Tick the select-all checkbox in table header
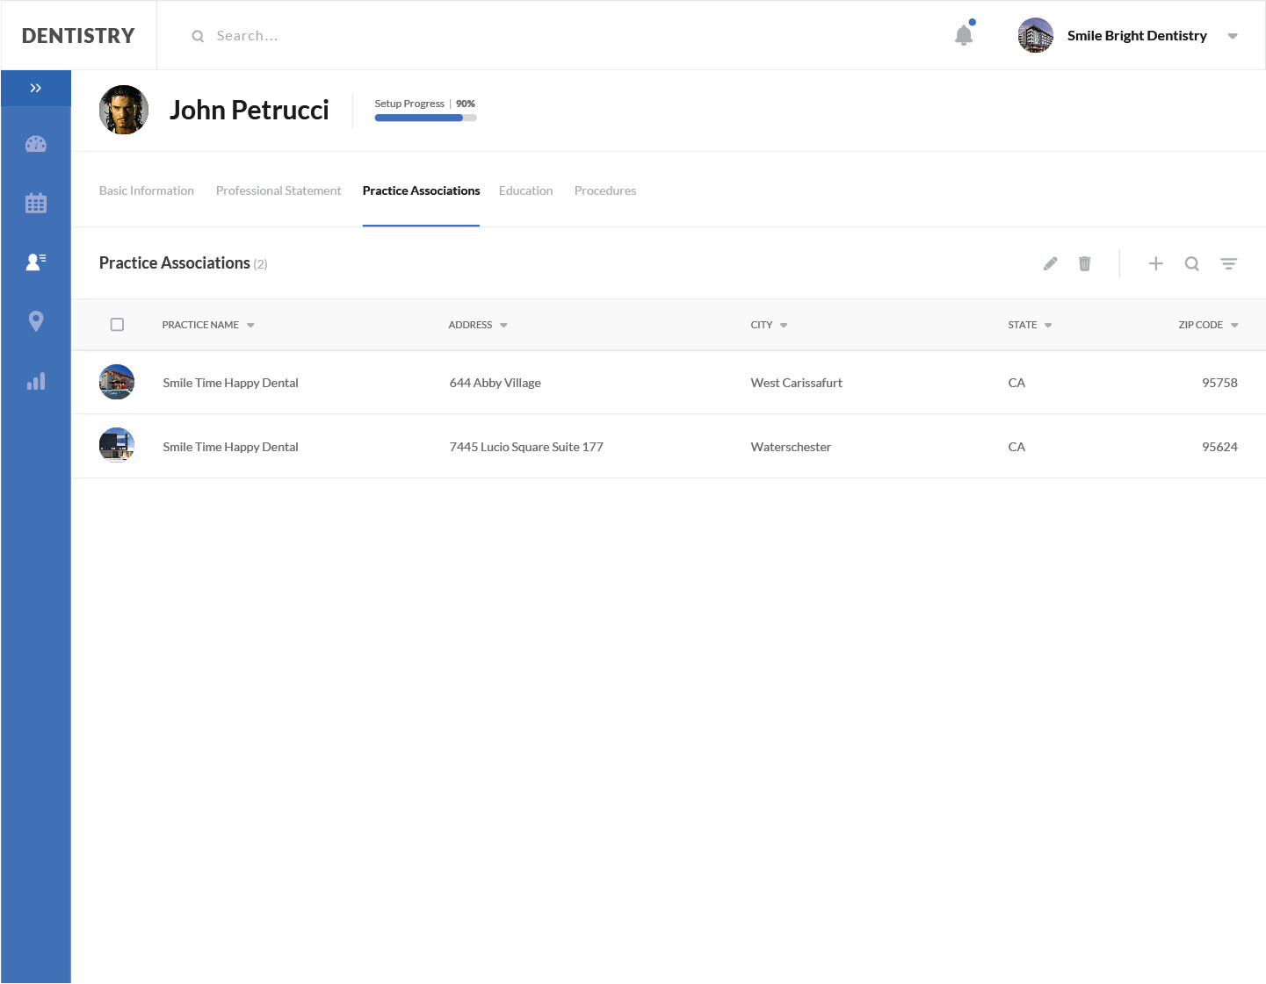1266x984 pixels. (117, 325)
